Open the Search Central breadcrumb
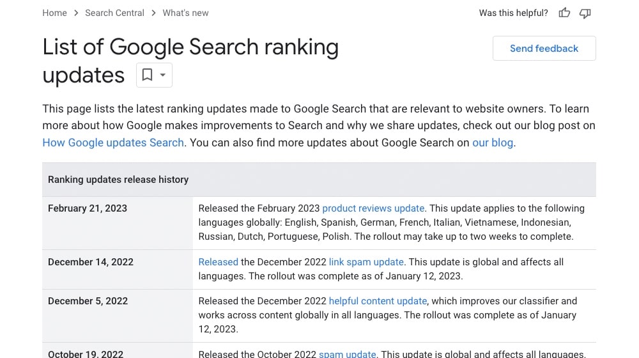 [x=114, y=13]
